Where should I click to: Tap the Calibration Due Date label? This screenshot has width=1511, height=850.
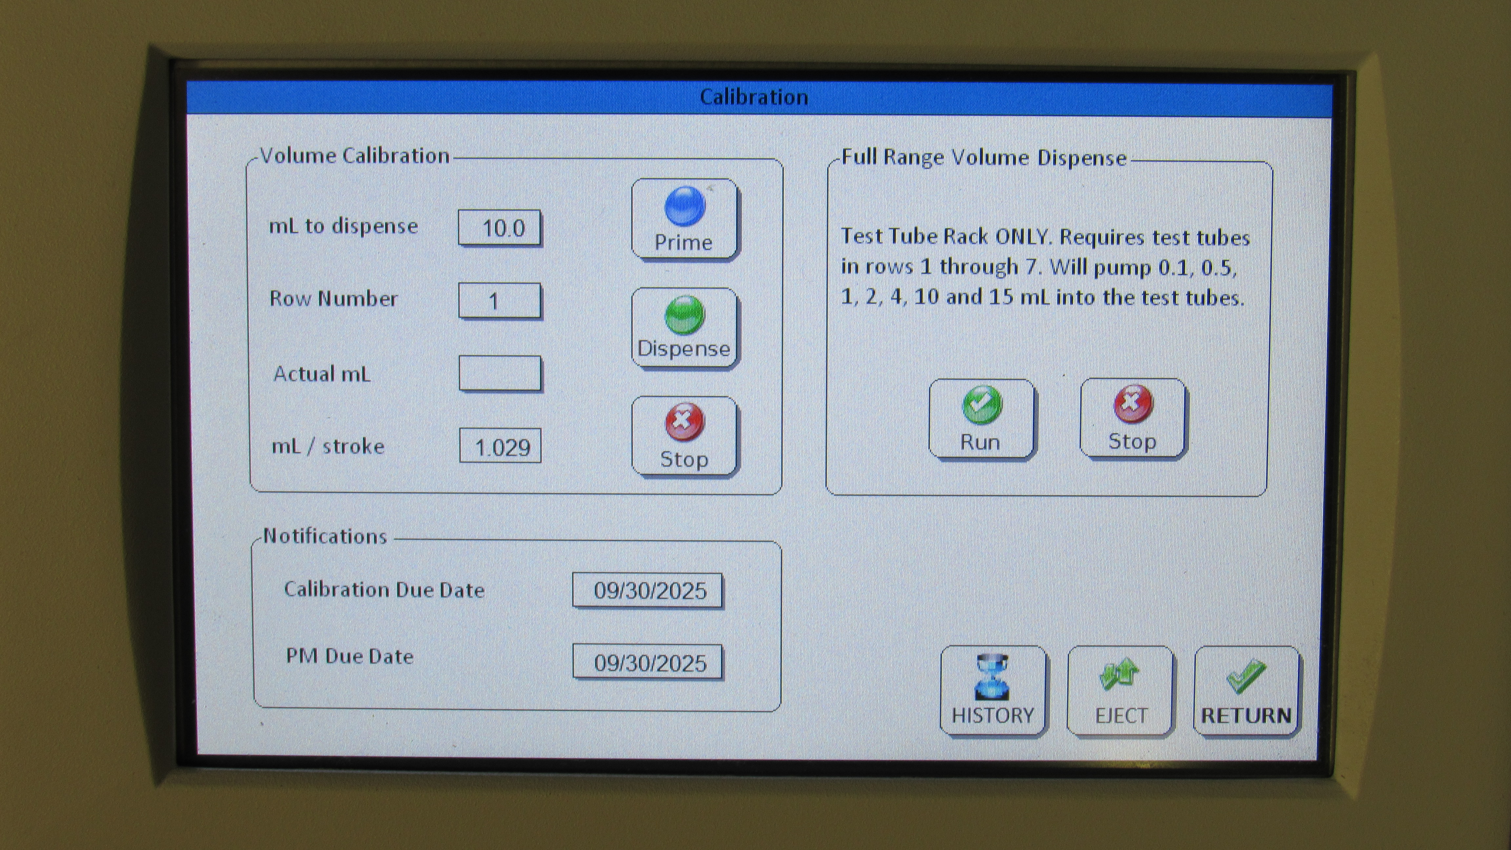pos(384,590)
